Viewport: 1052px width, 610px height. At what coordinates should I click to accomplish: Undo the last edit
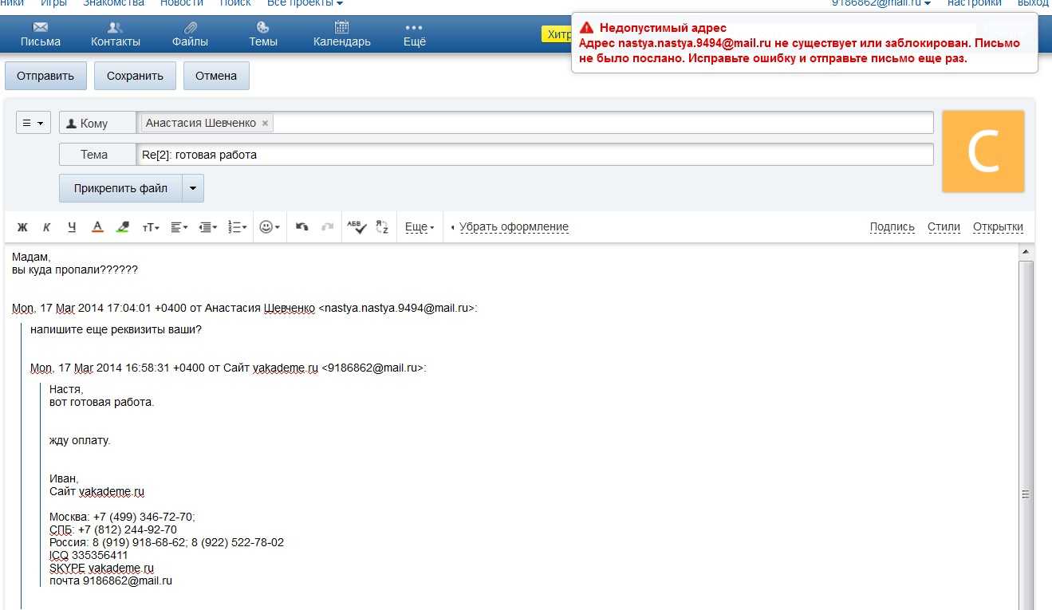[x=301, y=227]
